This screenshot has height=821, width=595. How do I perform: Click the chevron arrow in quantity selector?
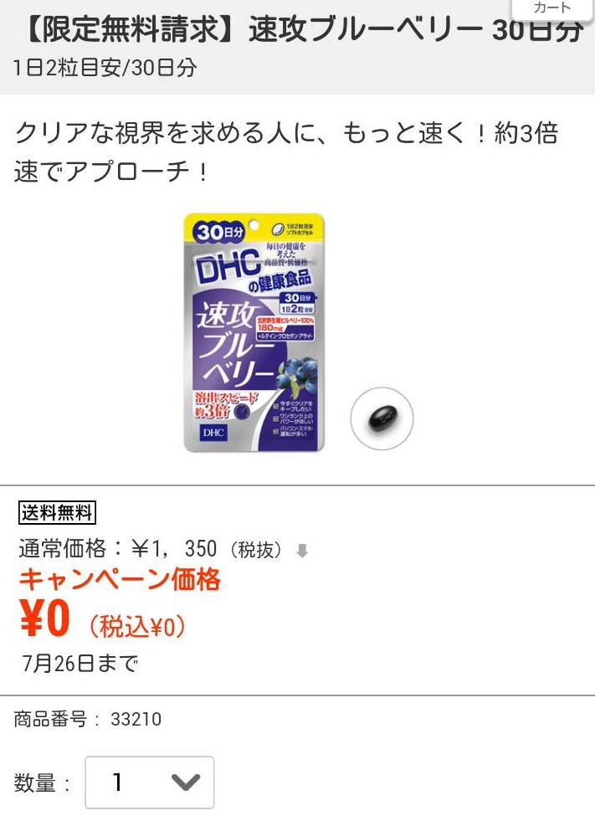(x=186, y=783)
